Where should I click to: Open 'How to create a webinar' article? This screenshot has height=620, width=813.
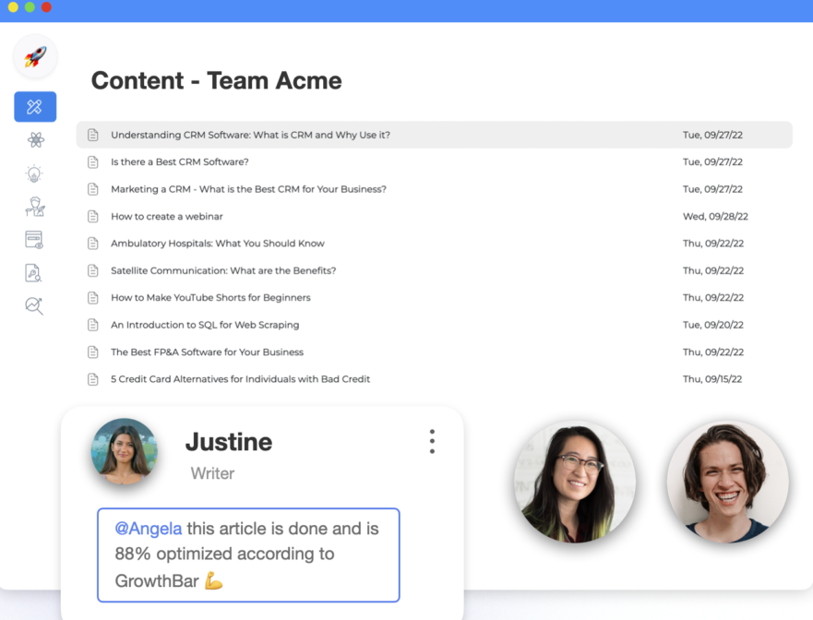tap(166, 216)
